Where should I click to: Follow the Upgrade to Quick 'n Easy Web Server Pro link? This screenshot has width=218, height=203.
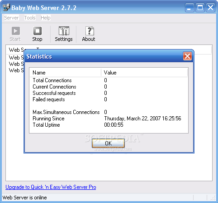click(51, 187)
